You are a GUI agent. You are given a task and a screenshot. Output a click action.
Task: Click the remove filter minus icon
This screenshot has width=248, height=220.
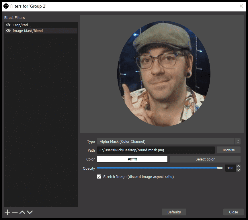(x=15, y=212)
